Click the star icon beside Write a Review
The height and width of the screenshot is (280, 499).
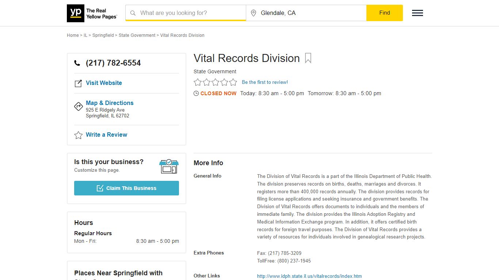(78, 135)
